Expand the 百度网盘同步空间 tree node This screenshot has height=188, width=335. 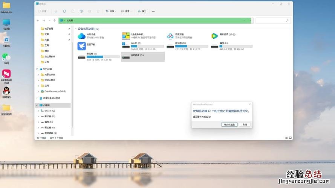tap(37, 98)
